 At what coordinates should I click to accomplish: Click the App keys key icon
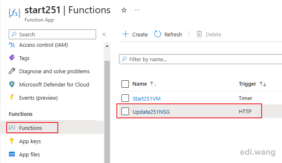click(12, 141)
